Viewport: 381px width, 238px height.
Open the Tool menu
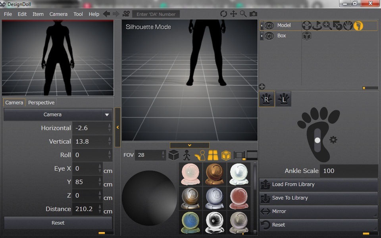tap(78, 14)
